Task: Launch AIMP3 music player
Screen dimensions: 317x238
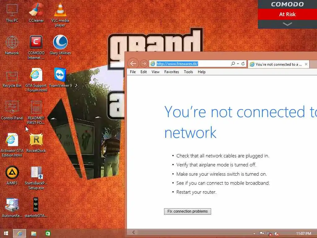Action: 12,176
